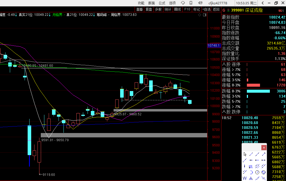Screen dimensions: 286x181
Task: Click the back arrow in the title bar
Action: point(263,3)
